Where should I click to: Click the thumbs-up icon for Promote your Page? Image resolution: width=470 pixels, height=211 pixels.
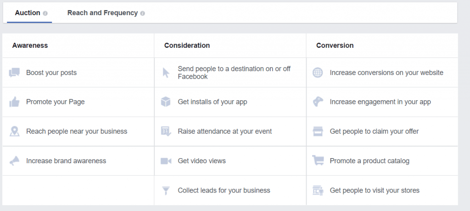click(x=14, y=102)
